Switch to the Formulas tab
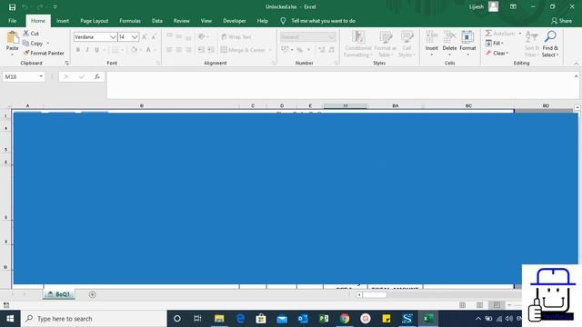 pyautogui.click(x=130, y=21)
